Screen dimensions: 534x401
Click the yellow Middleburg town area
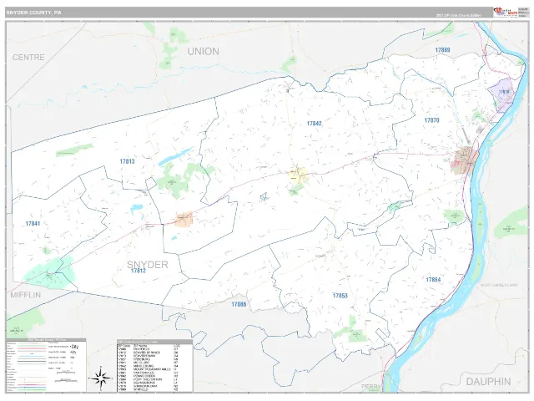click(x=299, y=175)
